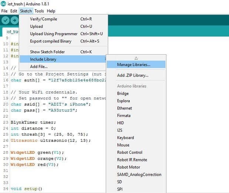This screenshot has height=193, width=229.
Task: Choose Upload in the Sketch menu
Action: coord(64,27)
